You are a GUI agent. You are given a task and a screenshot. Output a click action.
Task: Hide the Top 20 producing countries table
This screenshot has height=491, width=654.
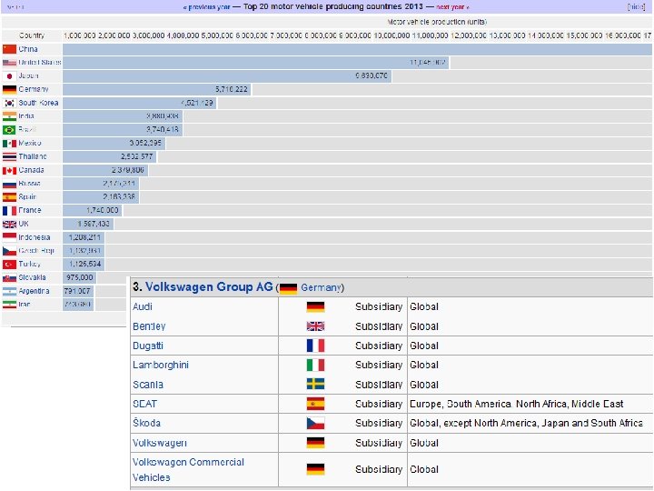point(637,7)
